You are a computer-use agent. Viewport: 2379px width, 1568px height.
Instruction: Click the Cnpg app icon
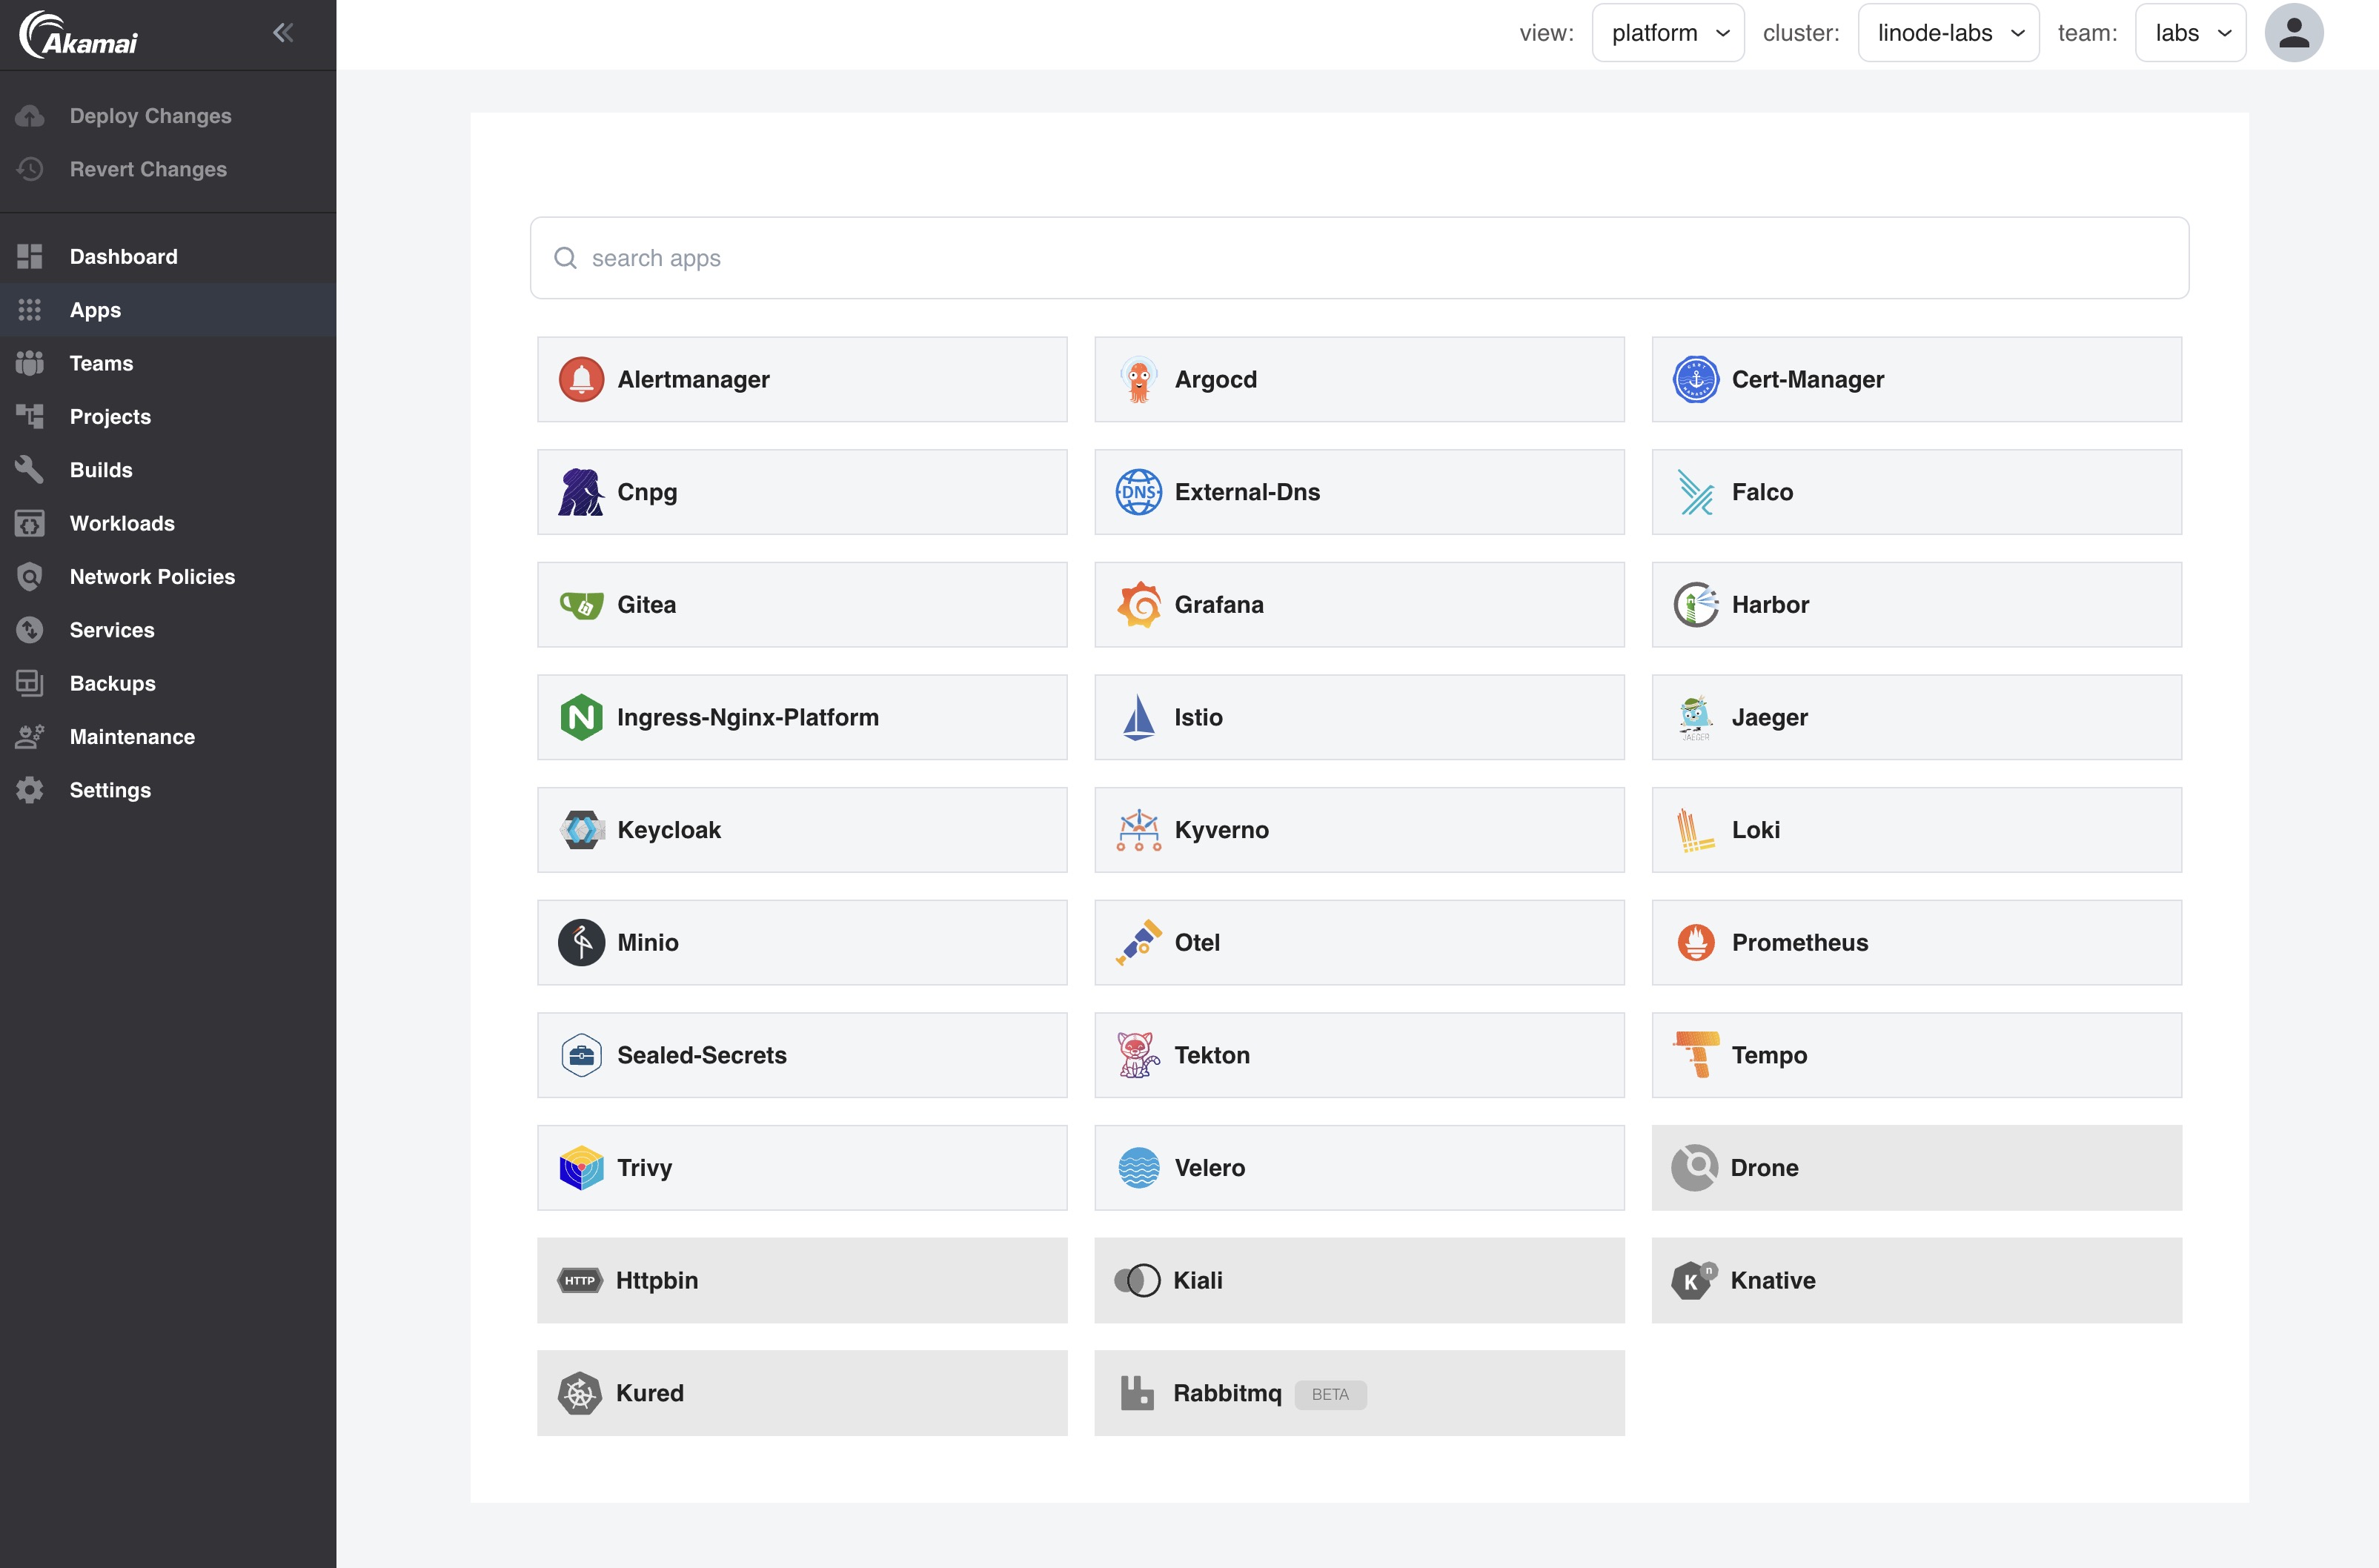pyautogui.click(x=581, y=492)
